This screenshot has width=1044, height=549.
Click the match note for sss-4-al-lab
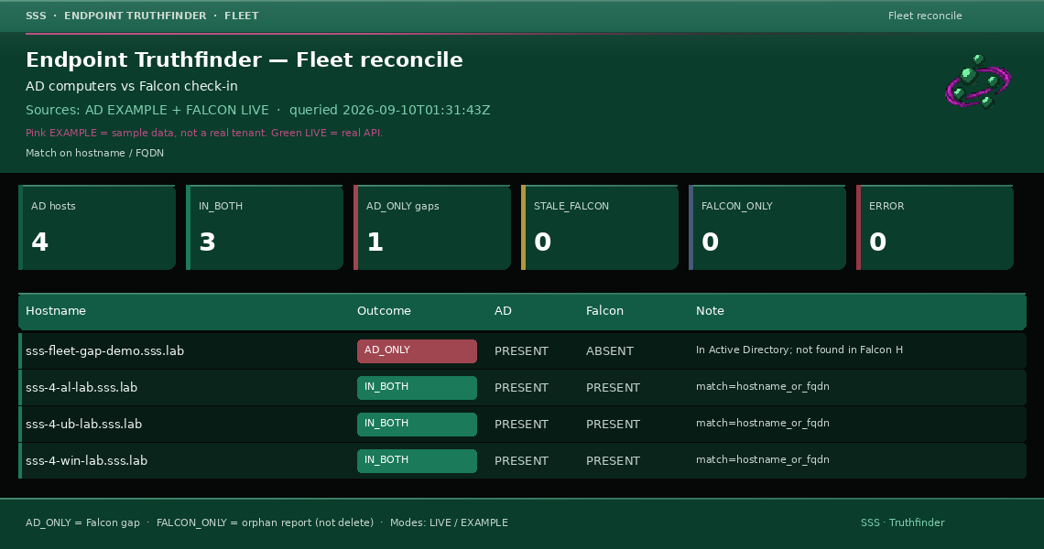point(762,386)
